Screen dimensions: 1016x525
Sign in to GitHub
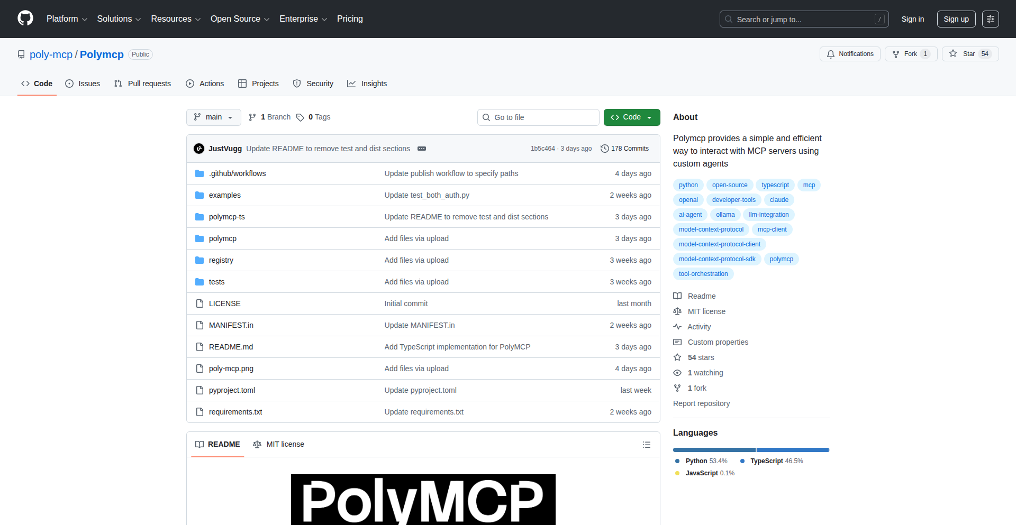point(912,19)
